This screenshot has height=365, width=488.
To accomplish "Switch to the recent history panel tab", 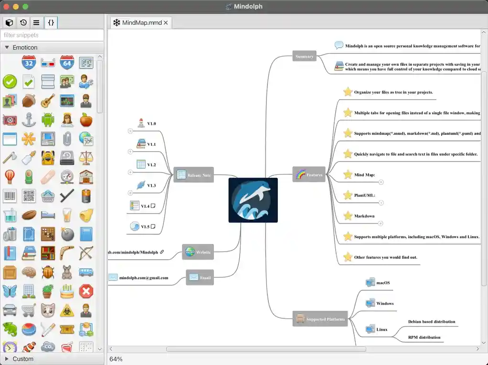I will coord(23,22).
